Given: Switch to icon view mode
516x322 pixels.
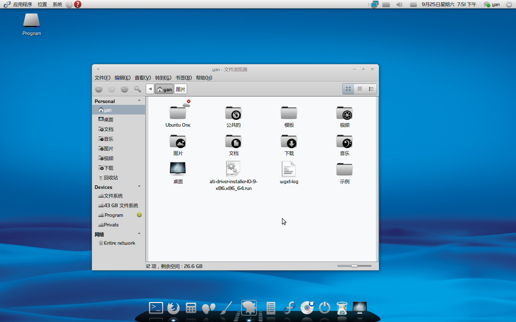Looking at the screenshot, I should coord(348,89).
